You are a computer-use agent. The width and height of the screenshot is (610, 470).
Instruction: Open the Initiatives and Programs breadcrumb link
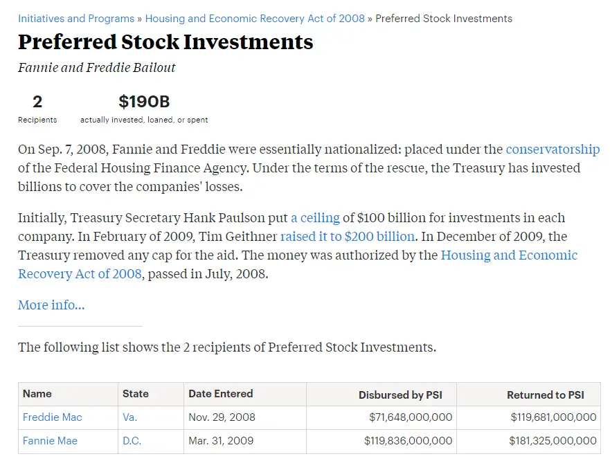click(x=76, y=19)
